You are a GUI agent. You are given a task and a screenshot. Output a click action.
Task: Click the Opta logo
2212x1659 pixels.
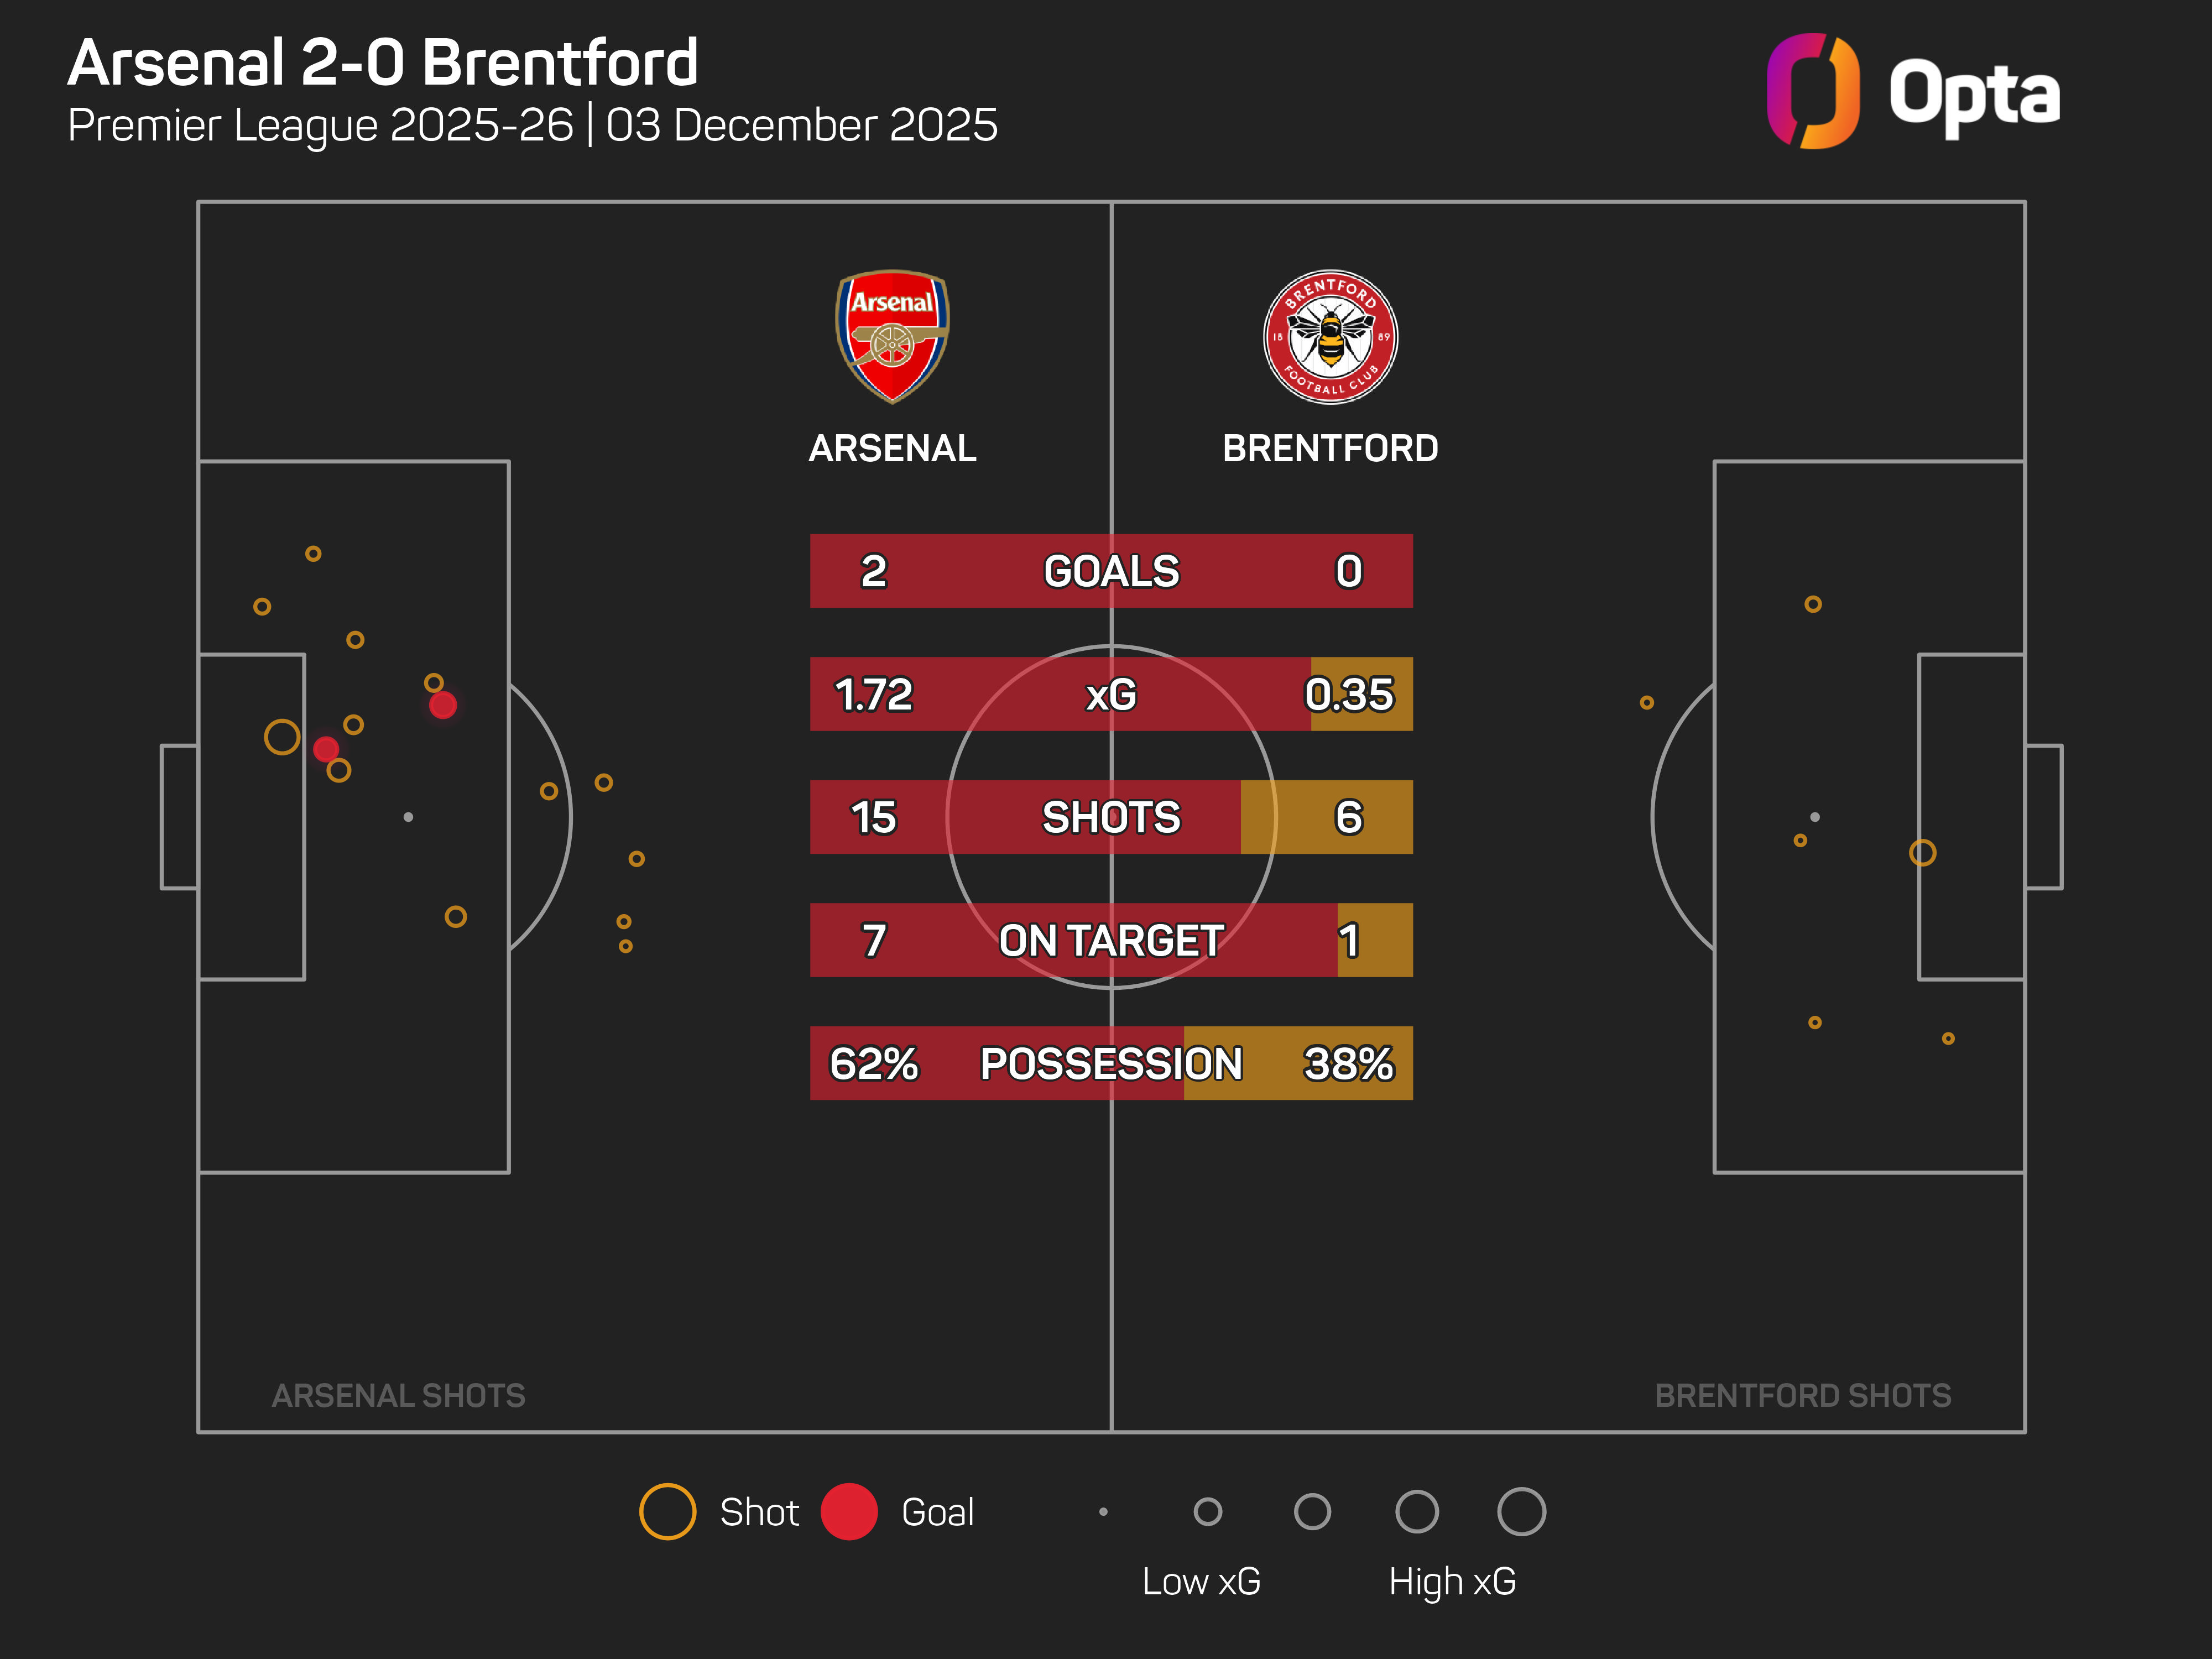point(1912,92)
